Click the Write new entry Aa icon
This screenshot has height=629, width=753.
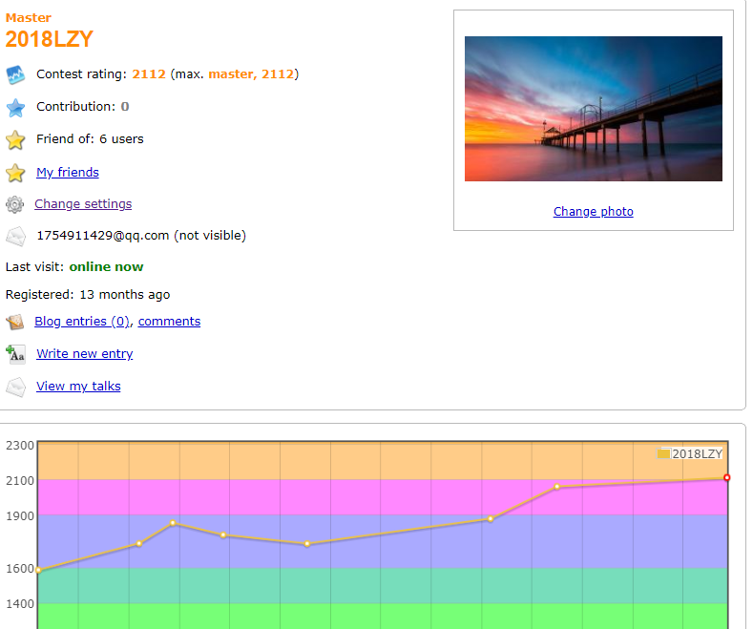(15, 354)
